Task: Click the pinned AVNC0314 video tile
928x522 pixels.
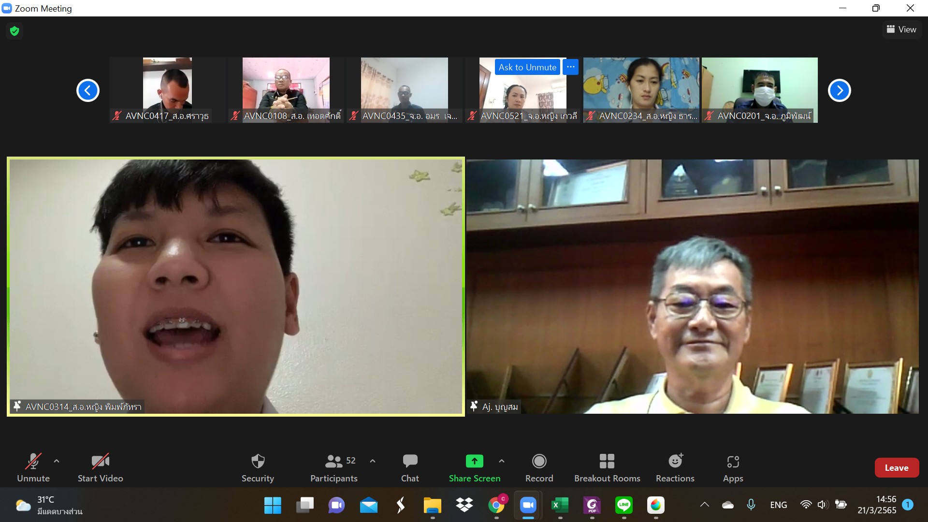Action: [236, 286]
